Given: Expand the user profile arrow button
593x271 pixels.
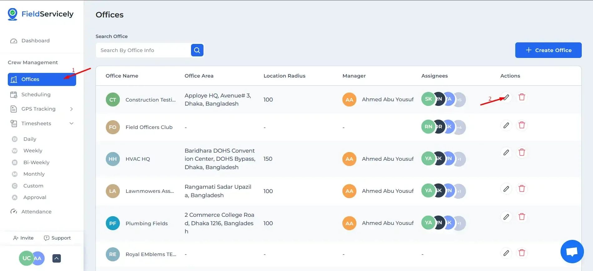Looking at the screenshot, I should pyautogui.click(x=56, y=258).
